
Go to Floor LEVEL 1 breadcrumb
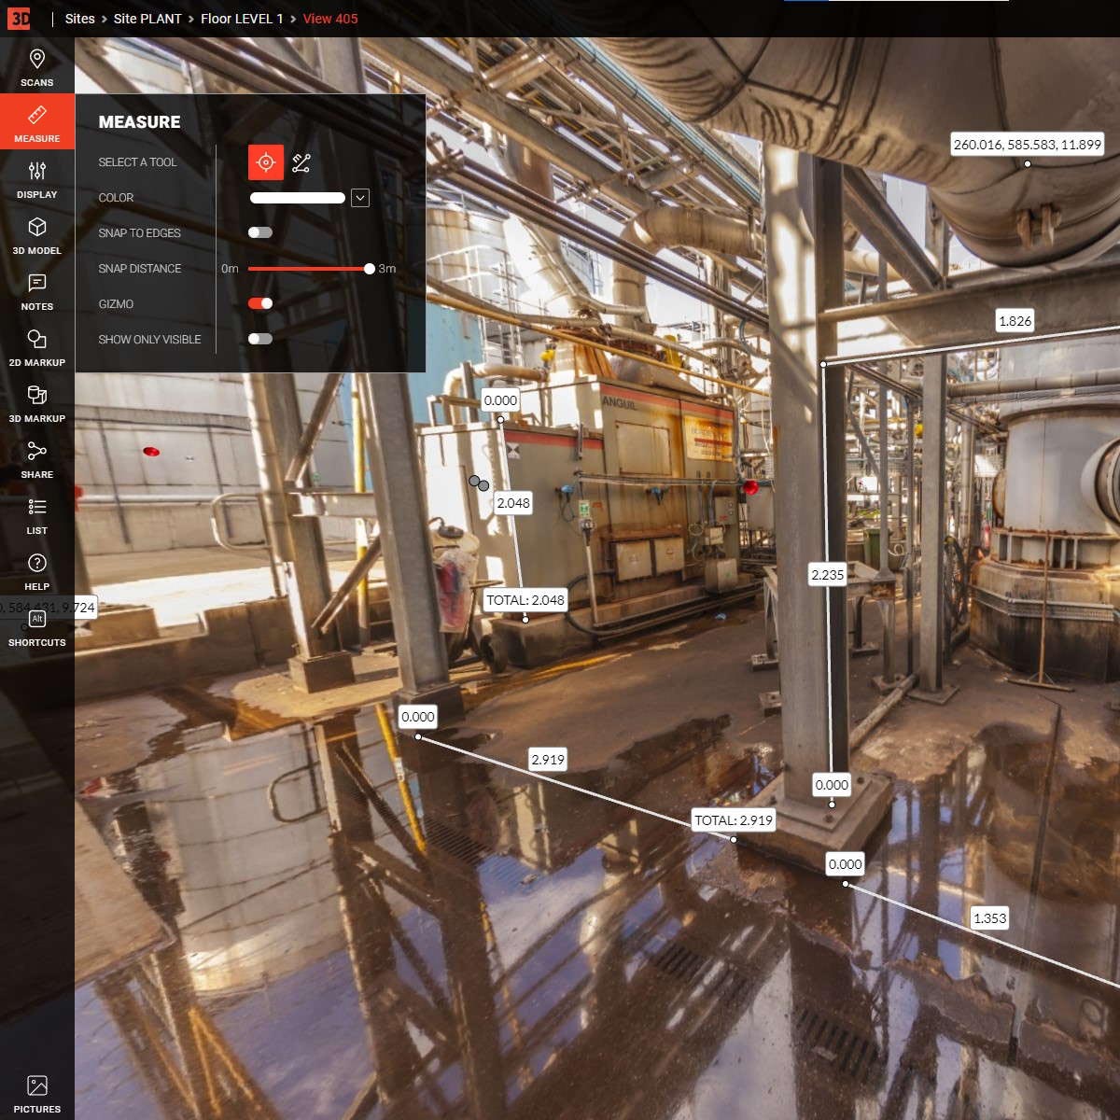242,19
